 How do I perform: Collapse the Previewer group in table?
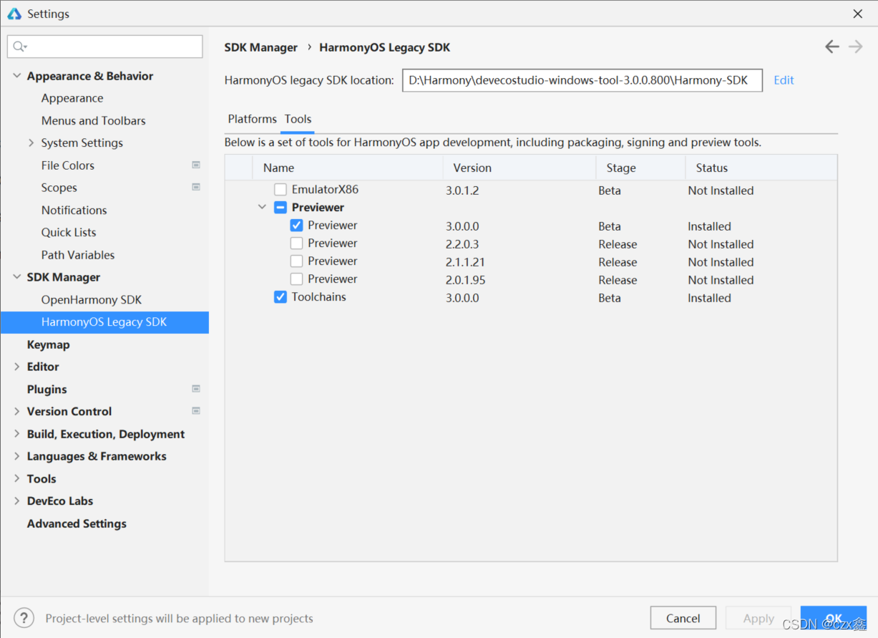click(x=262, y=208)
